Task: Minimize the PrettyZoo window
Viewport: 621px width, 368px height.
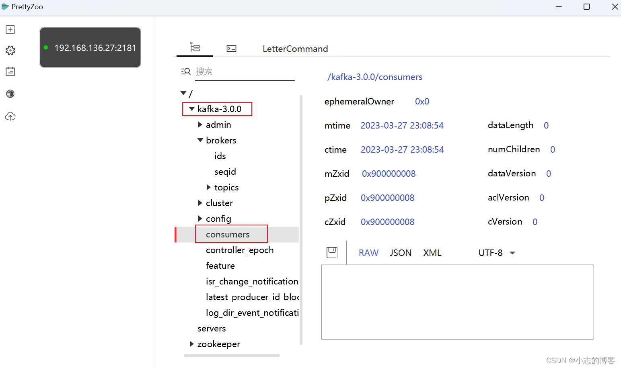Action: pyautogui.click(x=559, y=7)
